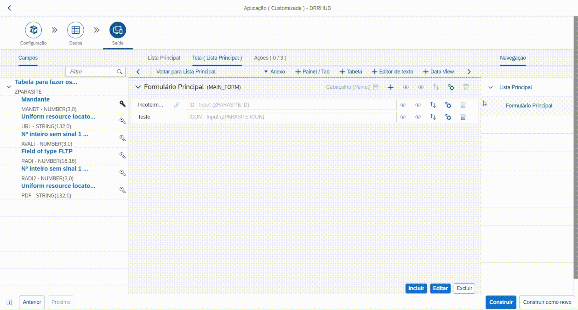Click the Filtro search field
Screen dimensions: 578x310
(92, 72)
